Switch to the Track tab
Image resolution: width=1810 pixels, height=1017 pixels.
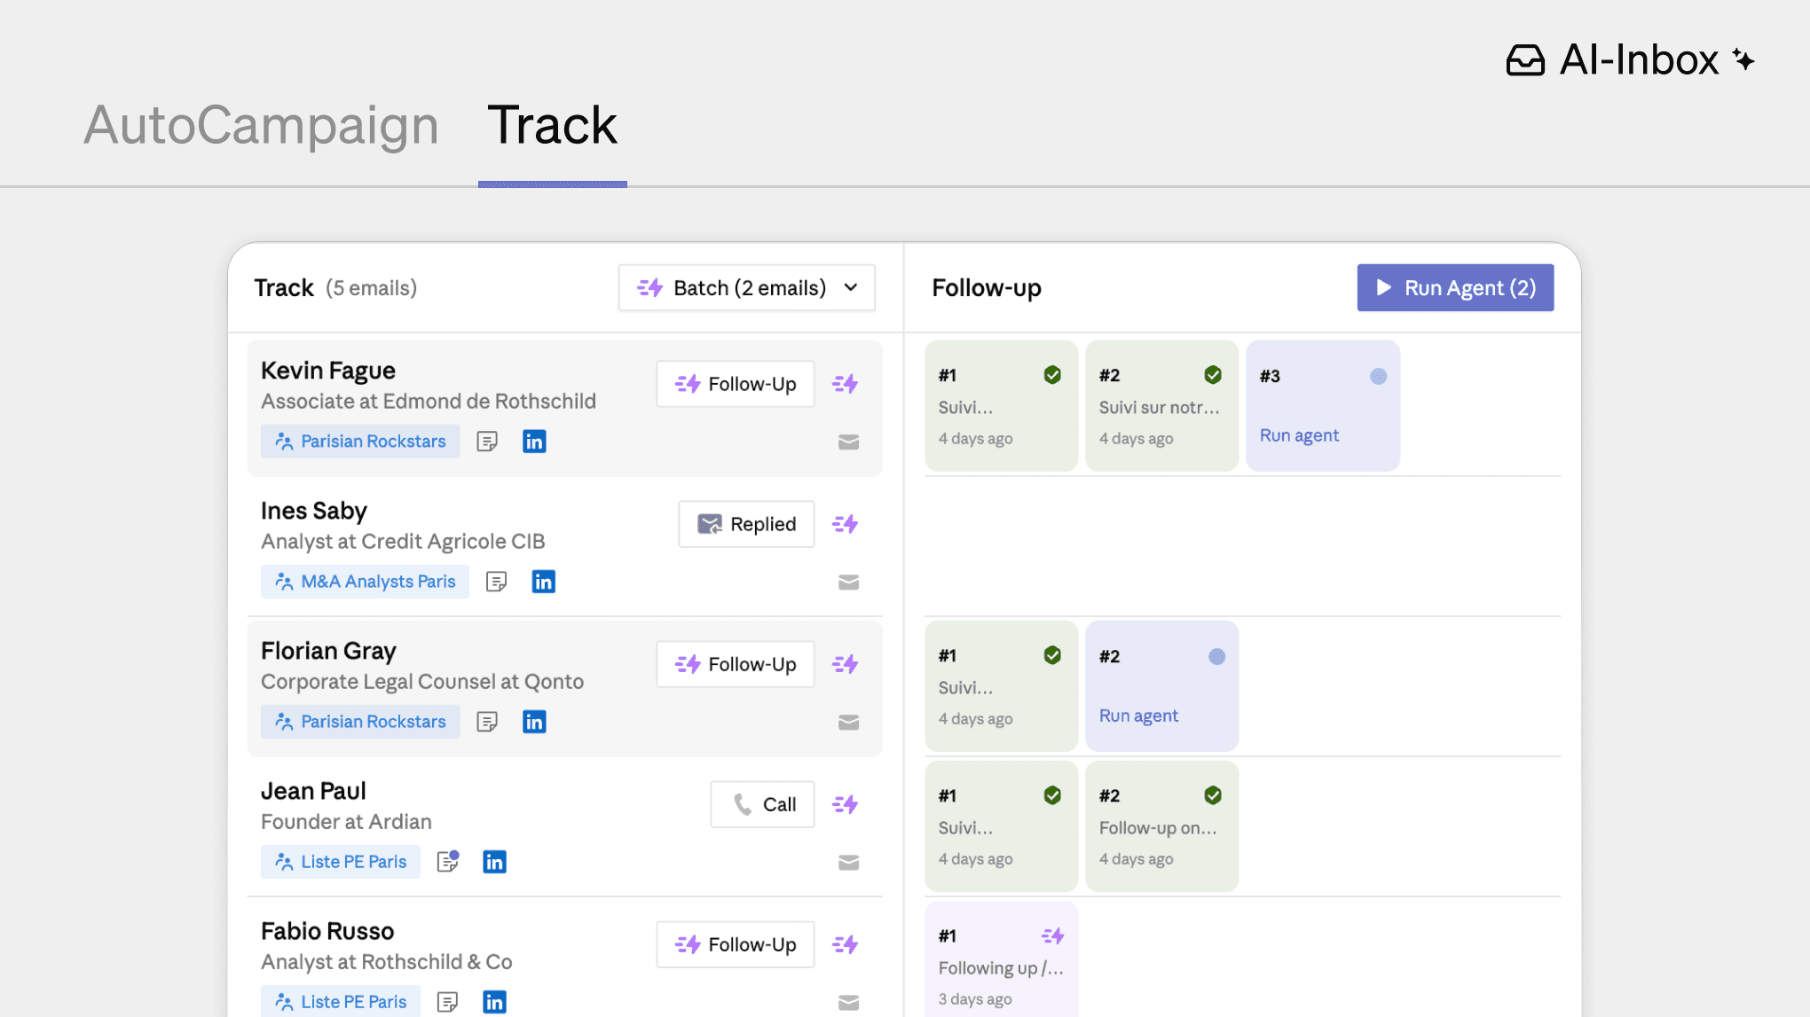point(551,125)
